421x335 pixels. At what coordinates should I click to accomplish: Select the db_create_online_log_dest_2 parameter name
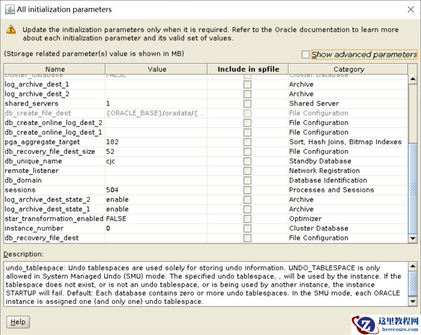coord(54,123)
